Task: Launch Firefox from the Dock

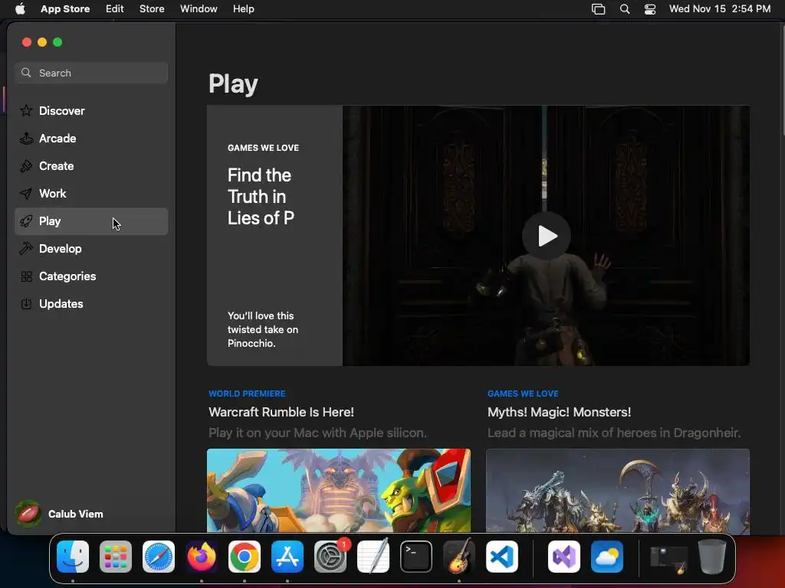Action: 202,557
